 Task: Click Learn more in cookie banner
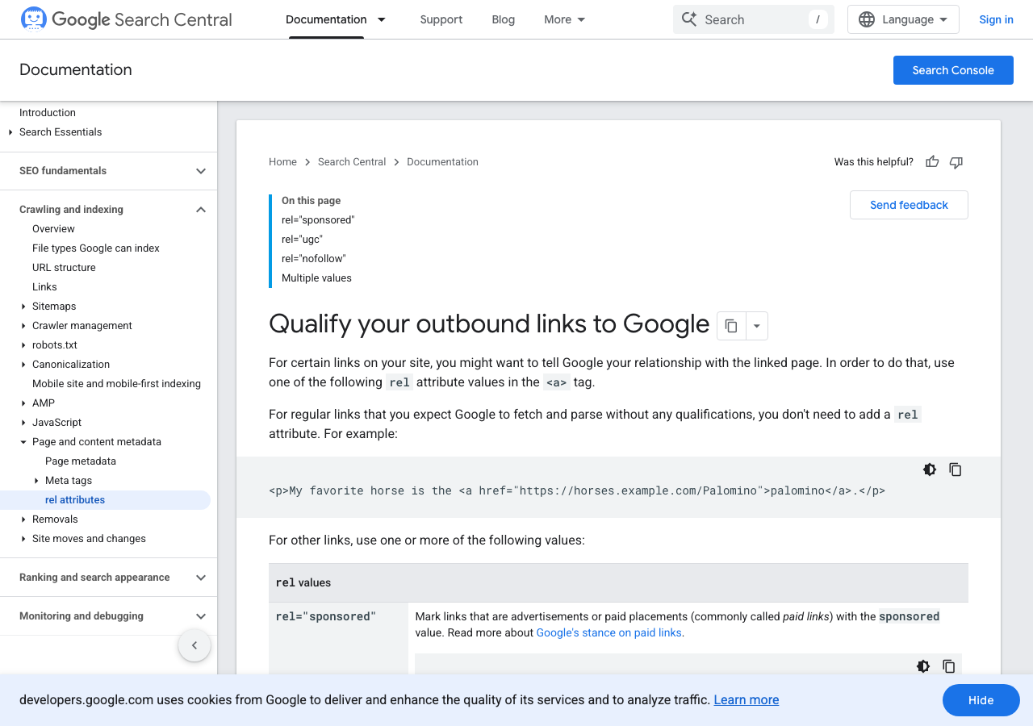click(x=747, y=700)
